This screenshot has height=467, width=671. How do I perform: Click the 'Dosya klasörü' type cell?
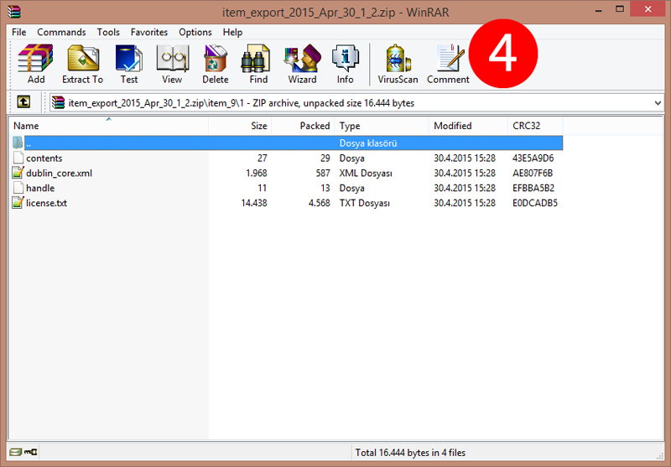pyautogui.click(x=368, y=143)
